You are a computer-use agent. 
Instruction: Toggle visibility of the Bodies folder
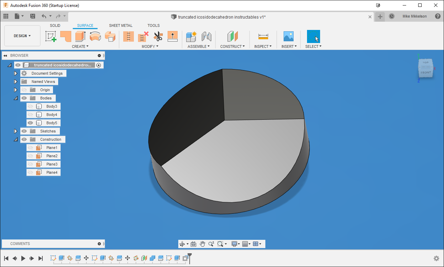(24, 98)
